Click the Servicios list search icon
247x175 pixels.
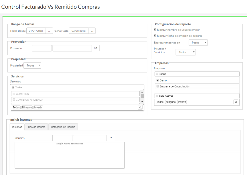140,108
